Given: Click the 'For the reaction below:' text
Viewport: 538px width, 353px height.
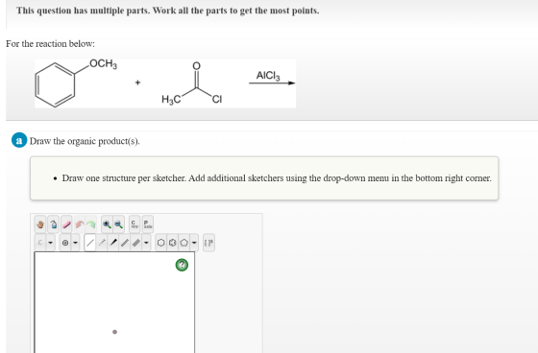Looking at the screenshot, I should [x=50, y=44].
